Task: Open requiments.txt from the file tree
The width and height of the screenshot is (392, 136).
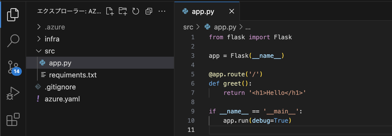Action: coord(100,75)
